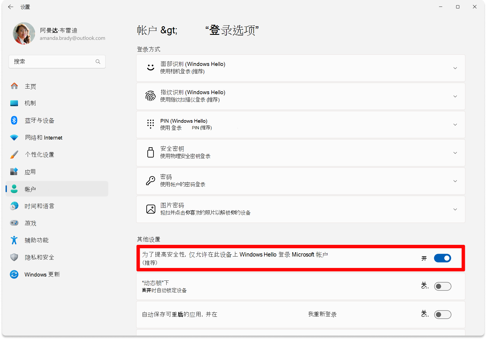Expand PIN (Windows Hello) chevron
The image size is (486, 339).
coord(455,125)
